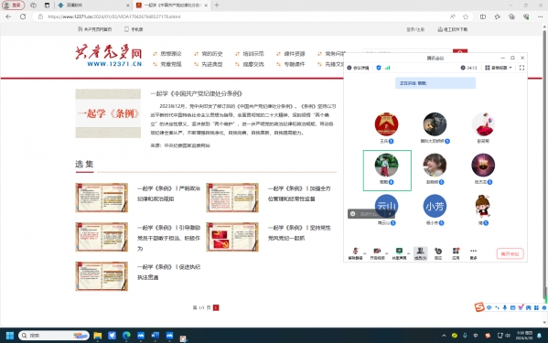Open File Explorer from the taskbar
This screenshot has width=548, height=343.
coord(98,336)
